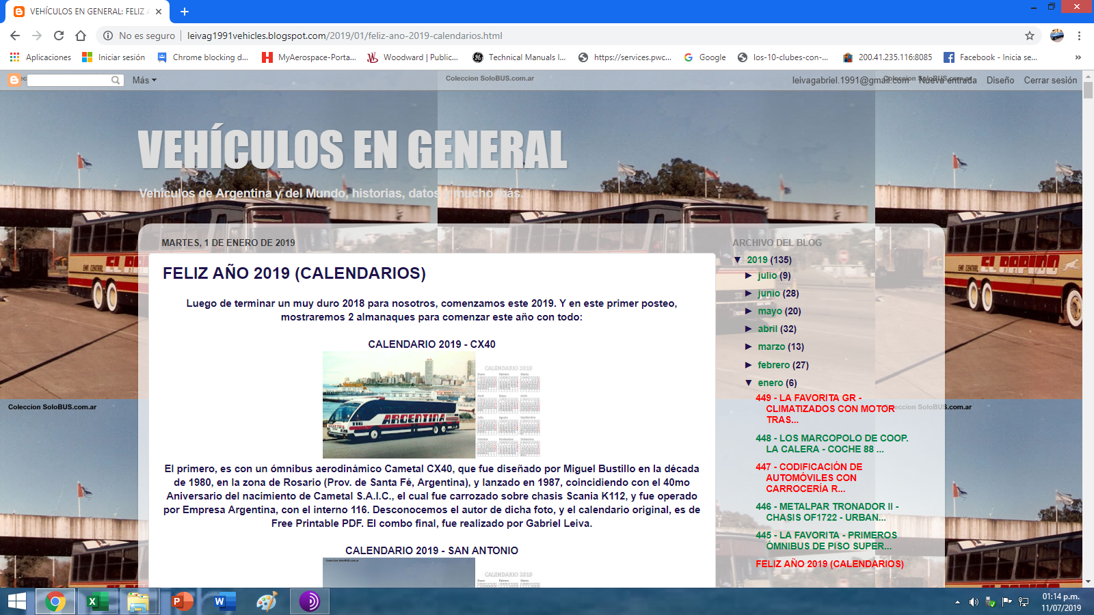This screenshot has width=1094, height=615.
Task: Open post '449 - LA FAVORITA GR'
Action: click(x=825, y=409)
